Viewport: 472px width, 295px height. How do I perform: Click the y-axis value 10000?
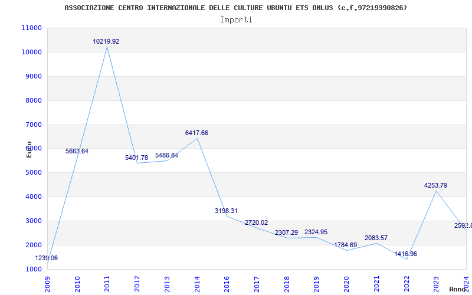point(31,52)
